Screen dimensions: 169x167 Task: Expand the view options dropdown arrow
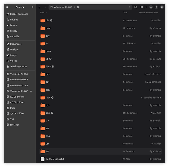pos(146,7)
